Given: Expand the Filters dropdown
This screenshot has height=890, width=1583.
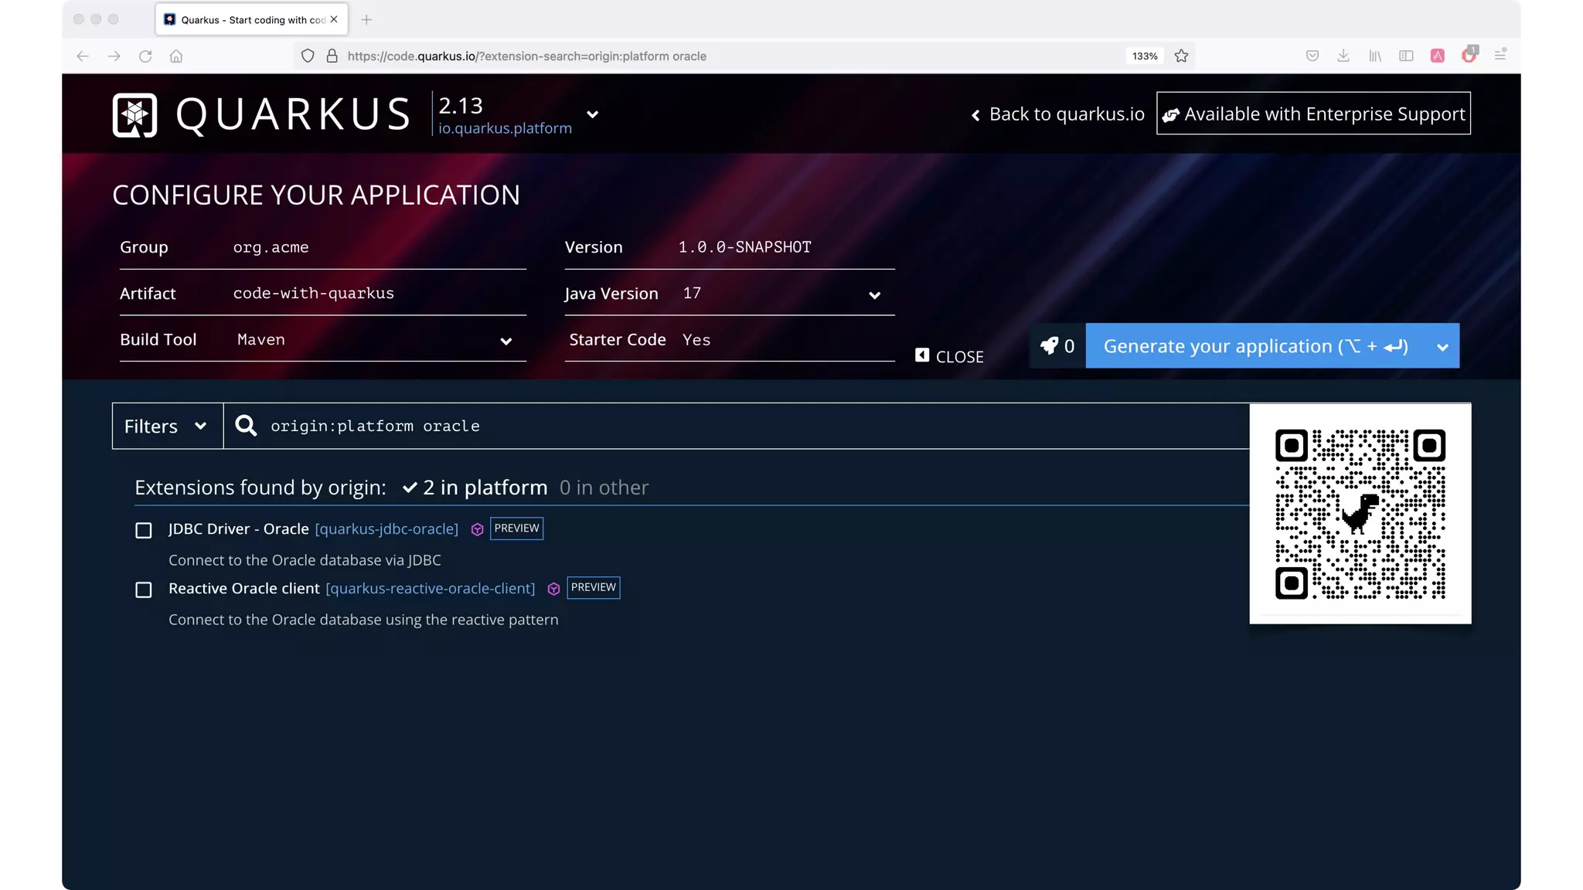Looking at the screenshot, I should (x=167, y=426).
